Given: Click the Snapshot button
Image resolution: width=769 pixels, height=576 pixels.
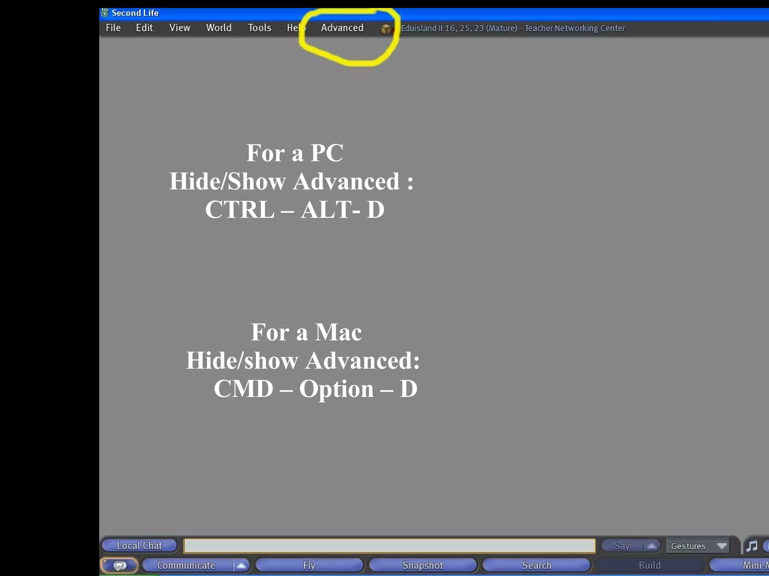Looking at the screenshot, I should pos(423,565).
